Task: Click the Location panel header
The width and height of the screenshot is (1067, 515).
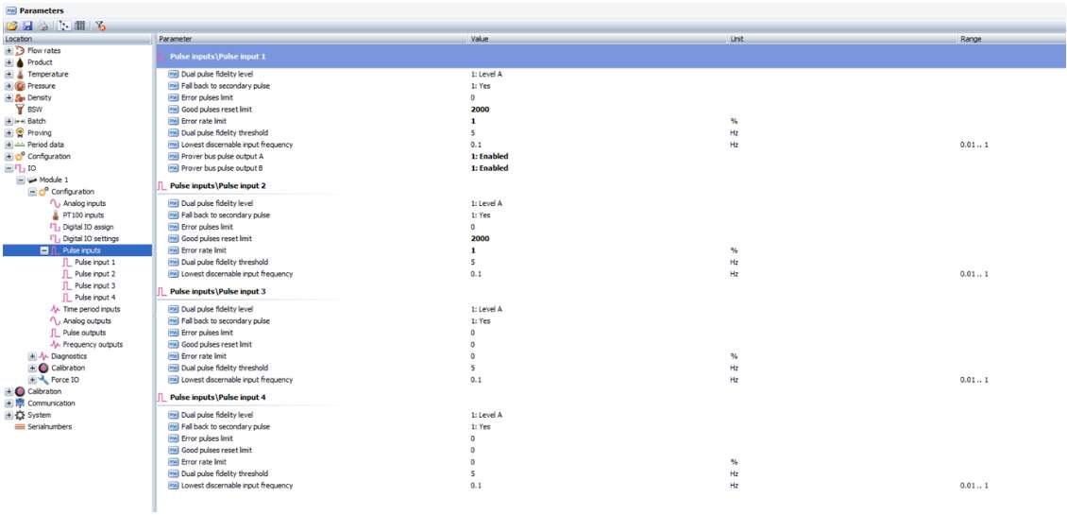Action: (x=76, y=39)
